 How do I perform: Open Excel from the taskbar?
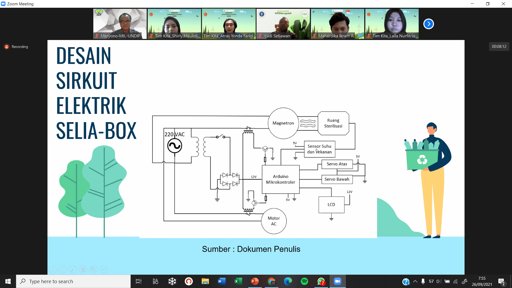coord(238,281)
